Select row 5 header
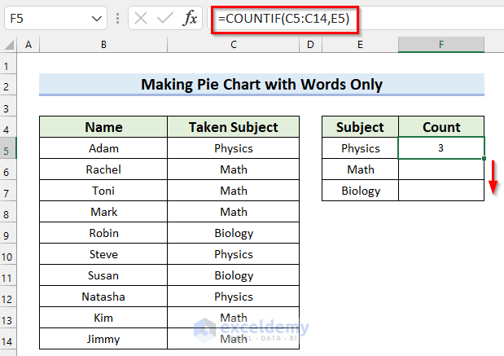 pyautogui.click(x=8, y=148)
